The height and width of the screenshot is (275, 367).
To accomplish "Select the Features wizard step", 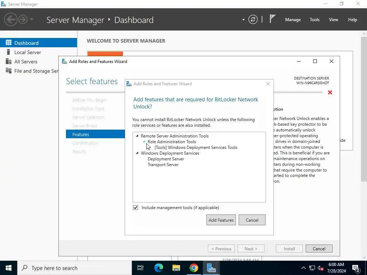I will tap(95, 134).
